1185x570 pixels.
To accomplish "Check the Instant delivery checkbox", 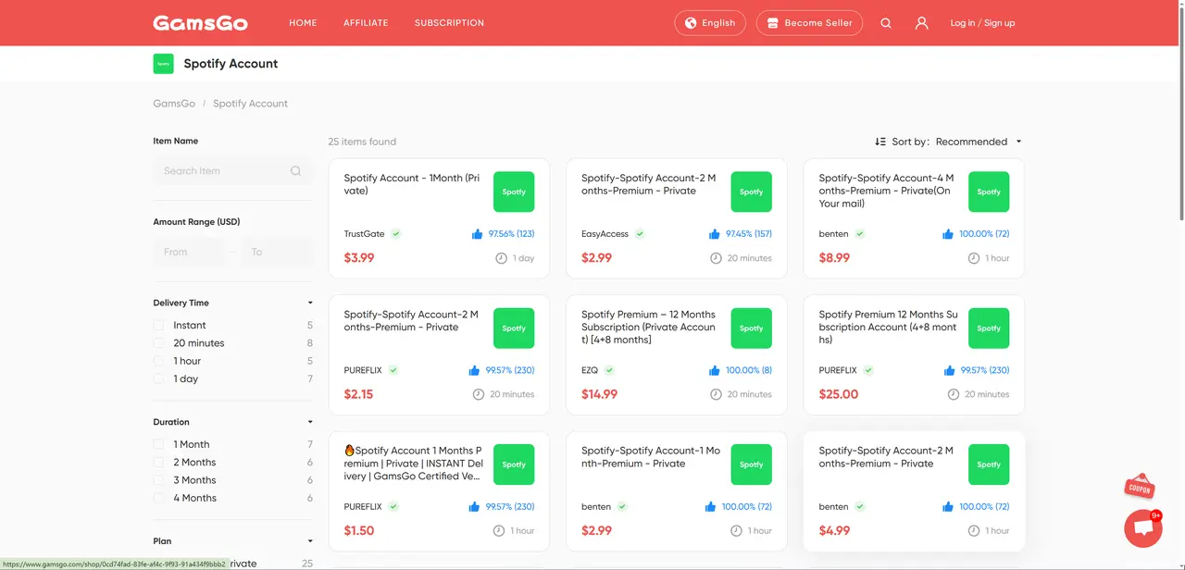I will tap(158, 326).
